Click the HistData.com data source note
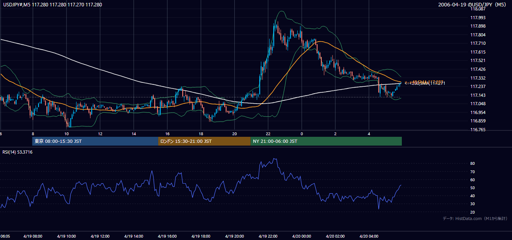 (475, 219)
